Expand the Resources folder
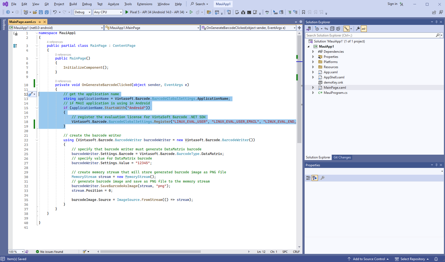Screen dimensions: 445x262 [313, 67]
